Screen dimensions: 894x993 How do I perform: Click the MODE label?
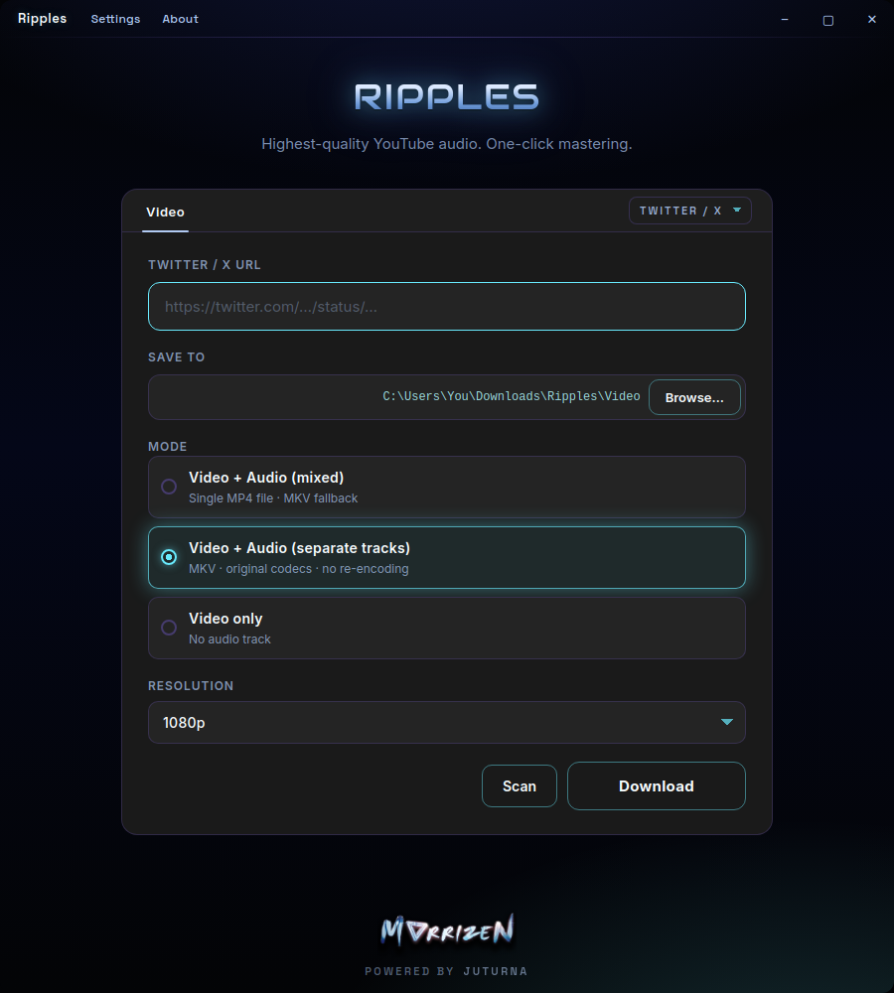[167, 447]
